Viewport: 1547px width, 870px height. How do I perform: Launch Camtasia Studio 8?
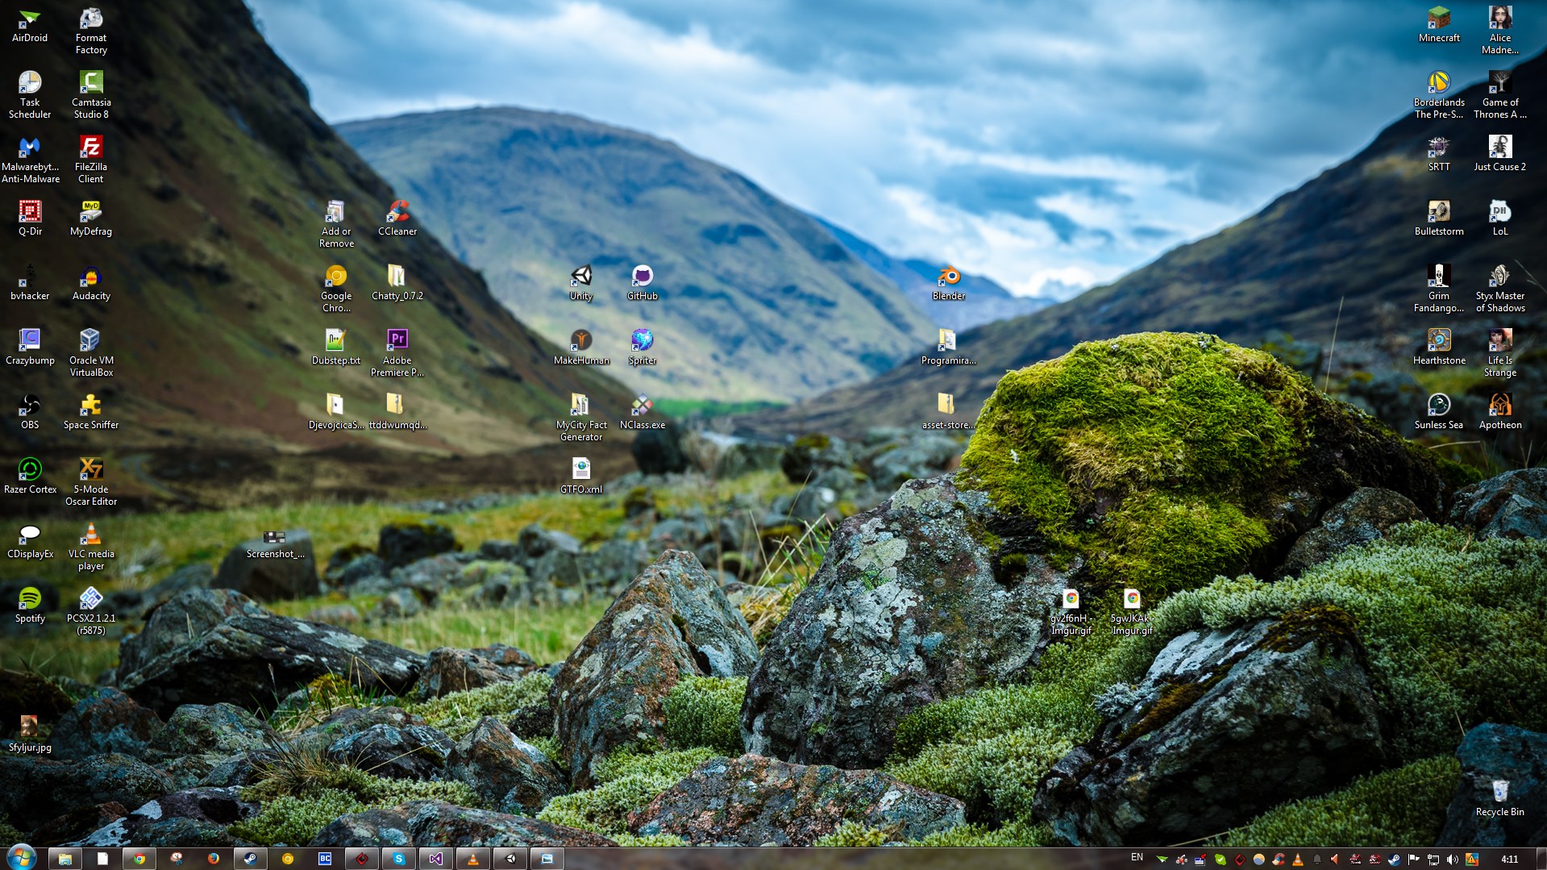pyautogui.click(x=91, y=95)
